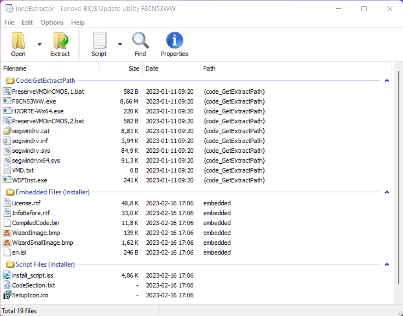Open the File menu

pyautogui.click(x=9, y=23)
